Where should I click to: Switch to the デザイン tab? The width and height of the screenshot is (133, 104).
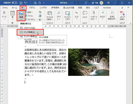pyautogui.click(x=32, y=8)
